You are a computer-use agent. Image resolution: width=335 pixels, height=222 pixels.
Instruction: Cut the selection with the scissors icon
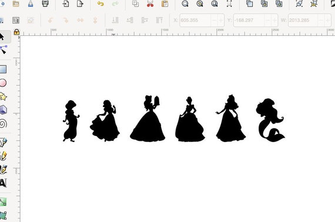(150, 4)
